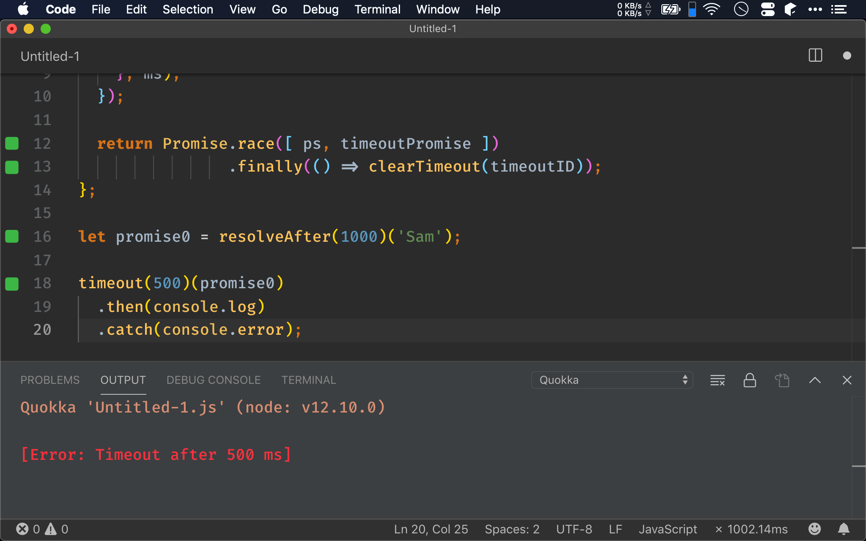Change file encoding UTF-8
This screenshot has width=866, height=541.
[x=574, y=529]
